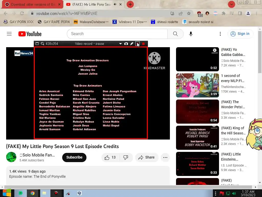This screenshot has width=262, height=197.
Task: Open the YouTube hamburger guide menu
Action: 9,34
